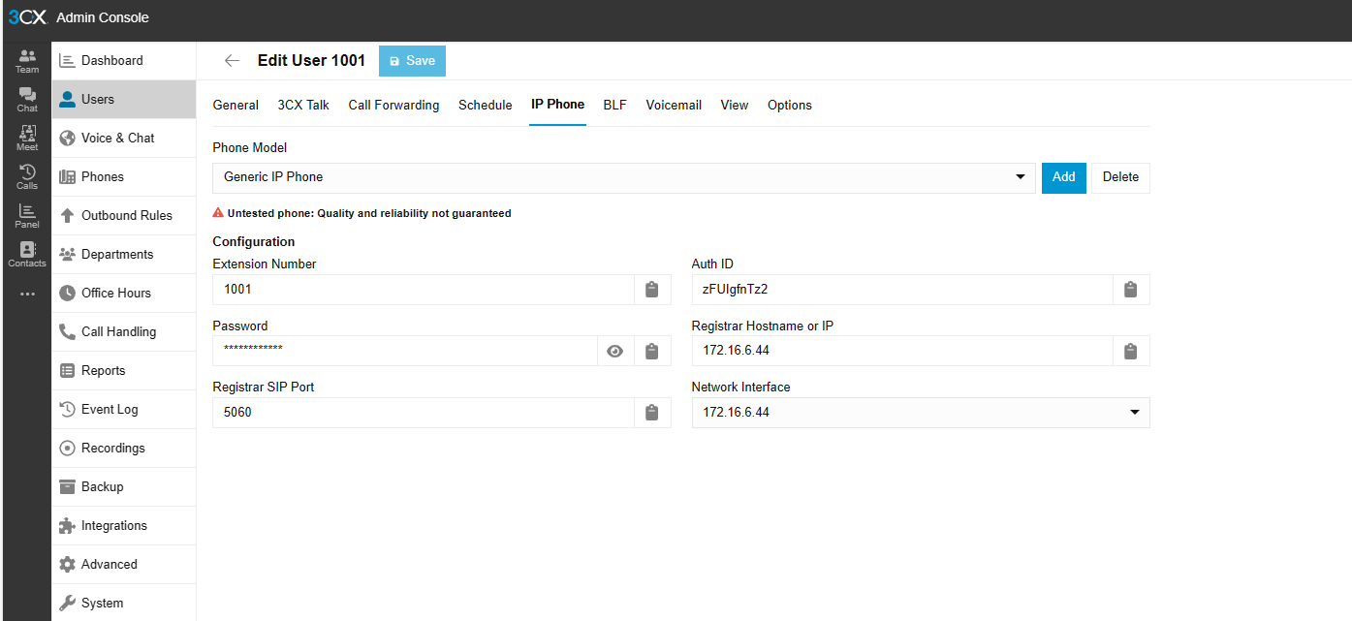Click the three-dot more options icon
The width and height of the screenshot is (1352, 621).
click(x=27, y=294)
